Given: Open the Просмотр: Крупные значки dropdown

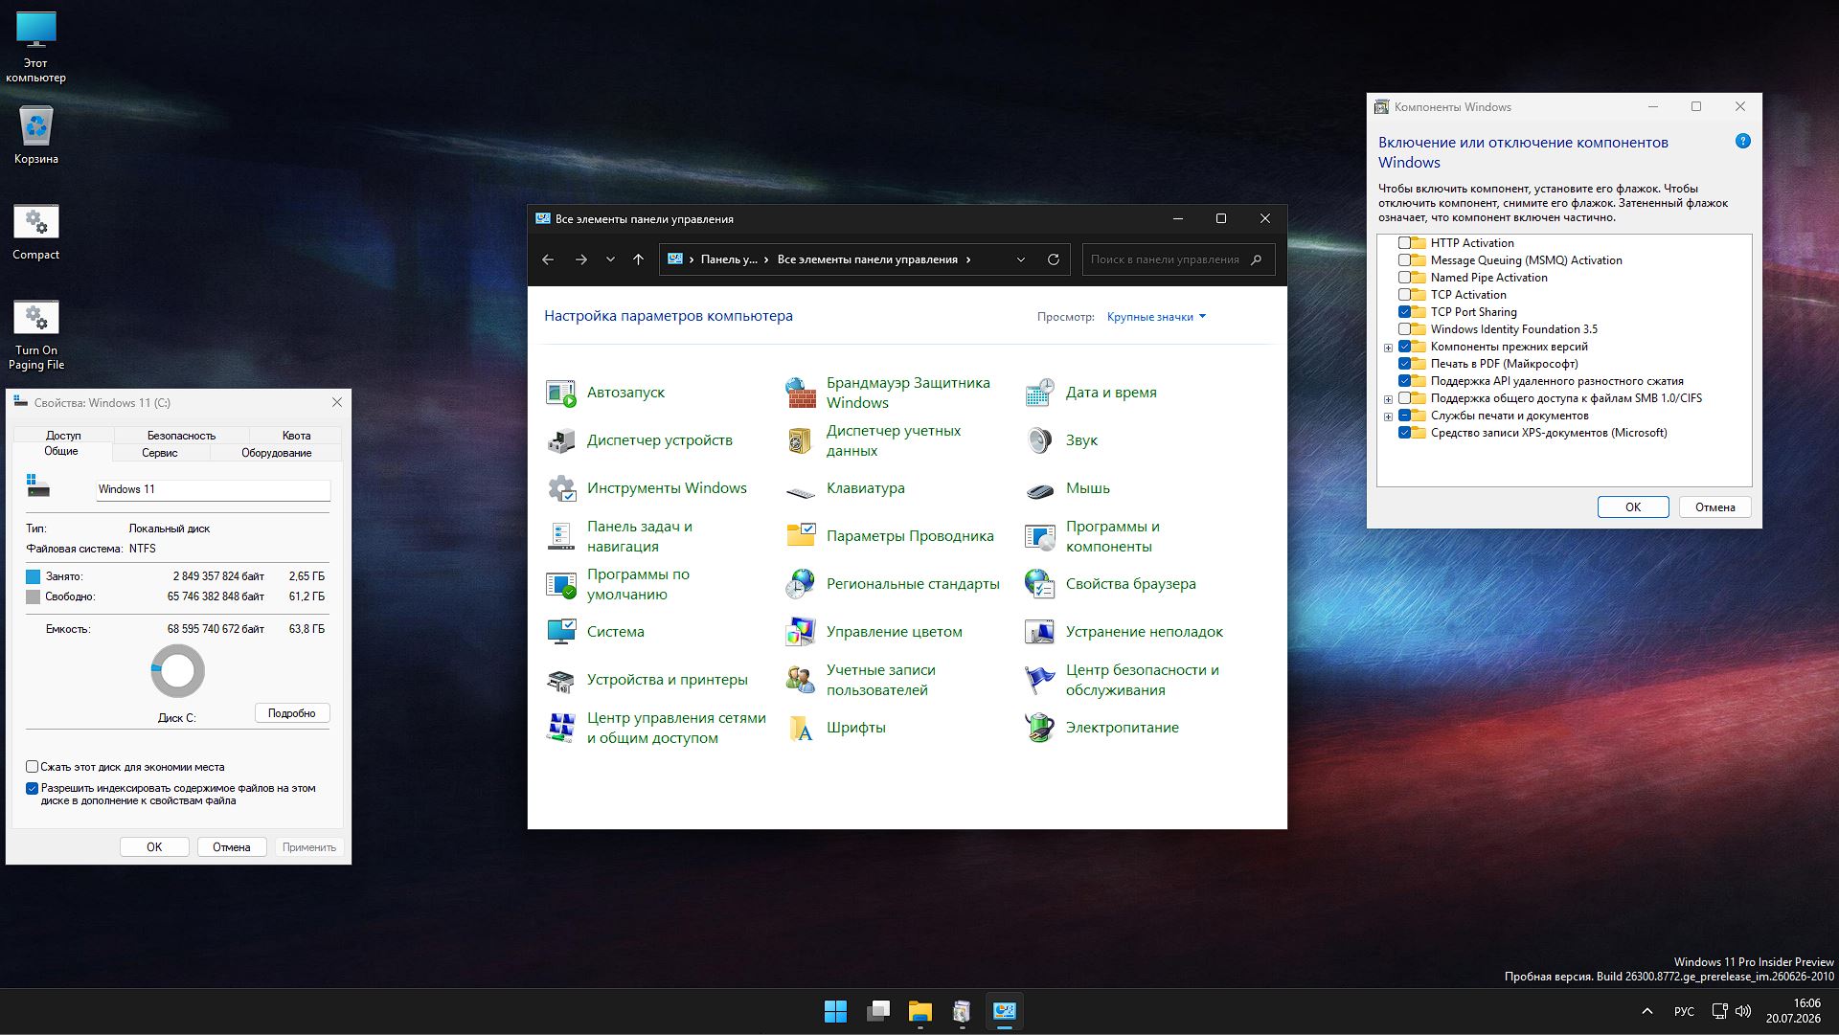Looking at the screenshot, I should 1156,317.
